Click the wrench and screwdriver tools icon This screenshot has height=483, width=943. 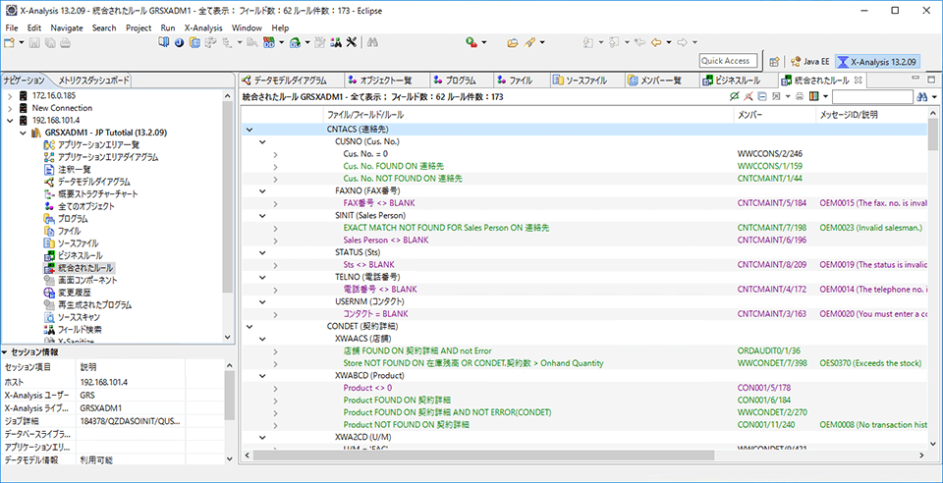pyautogui.click(x=352, y=42)
